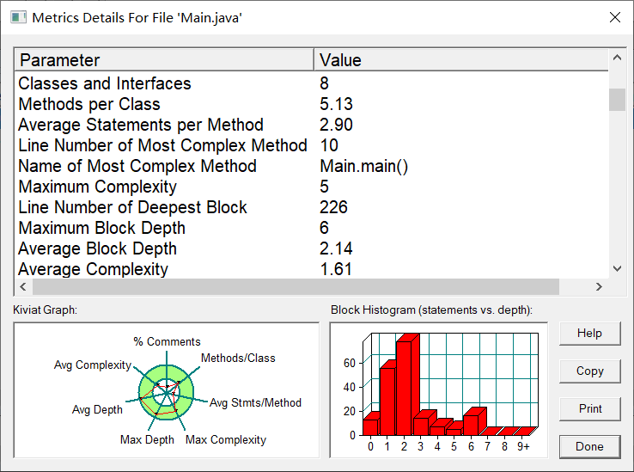
Task: Click the histogram bar at depth 4
Action: coord(437,430)
